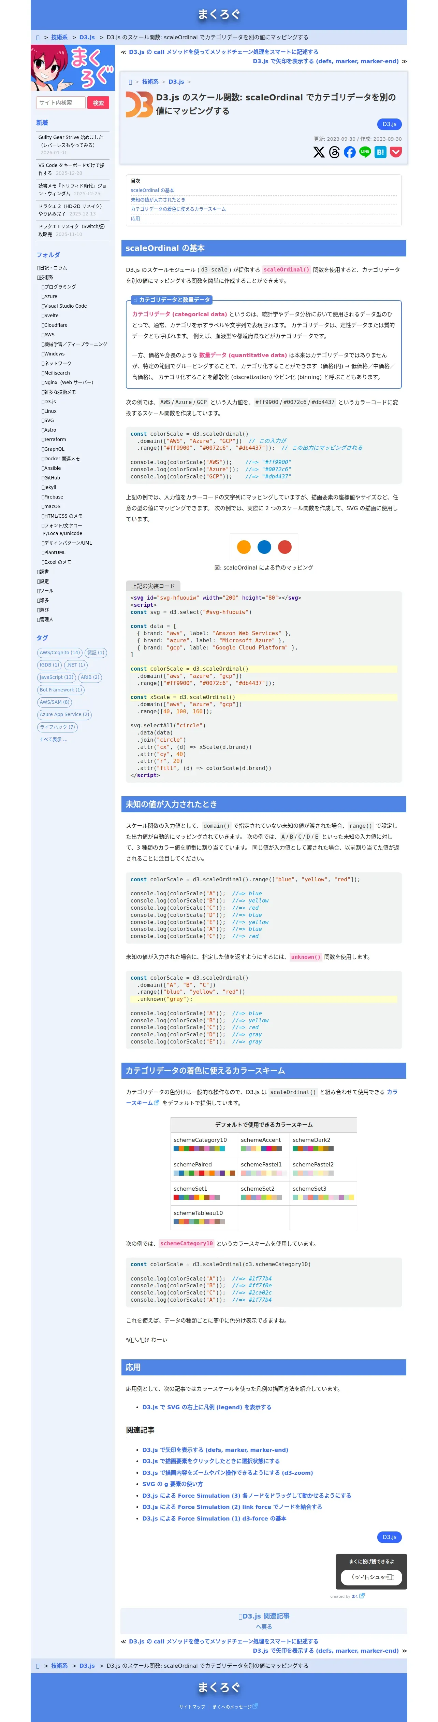Image resolution: width=438 pixels, height=1722 pixels.
Task: Click the orange circle in SVG figure
Action: coord(244,547)
